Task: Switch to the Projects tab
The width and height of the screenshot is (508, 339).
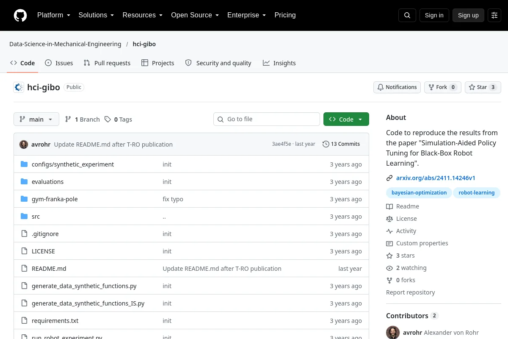Action: coord(157,63)
